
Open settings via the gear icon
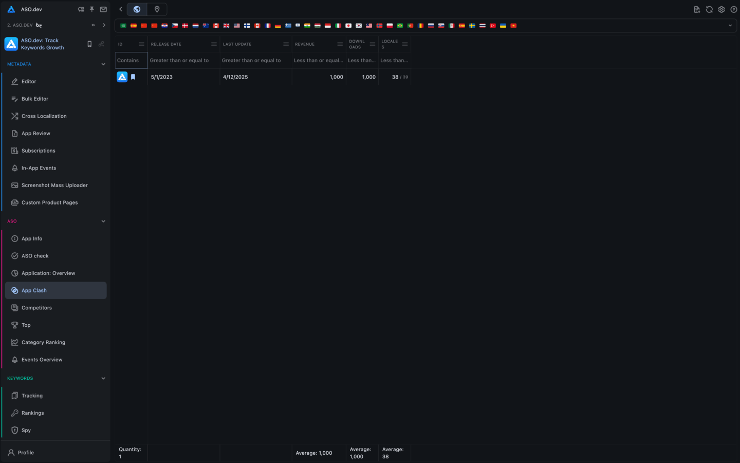721,9
